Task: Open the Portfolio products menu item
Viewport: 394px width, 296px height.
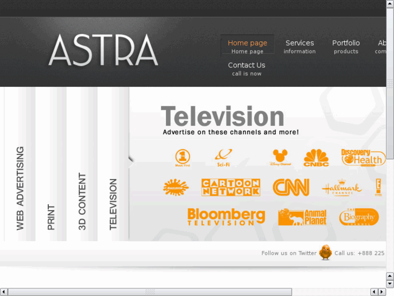Action: point(346,46)
